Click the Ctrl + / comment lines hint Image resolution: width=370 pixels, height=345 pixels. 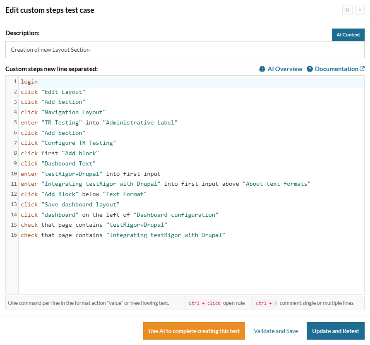pyautogui.click(x=308, y=303)
